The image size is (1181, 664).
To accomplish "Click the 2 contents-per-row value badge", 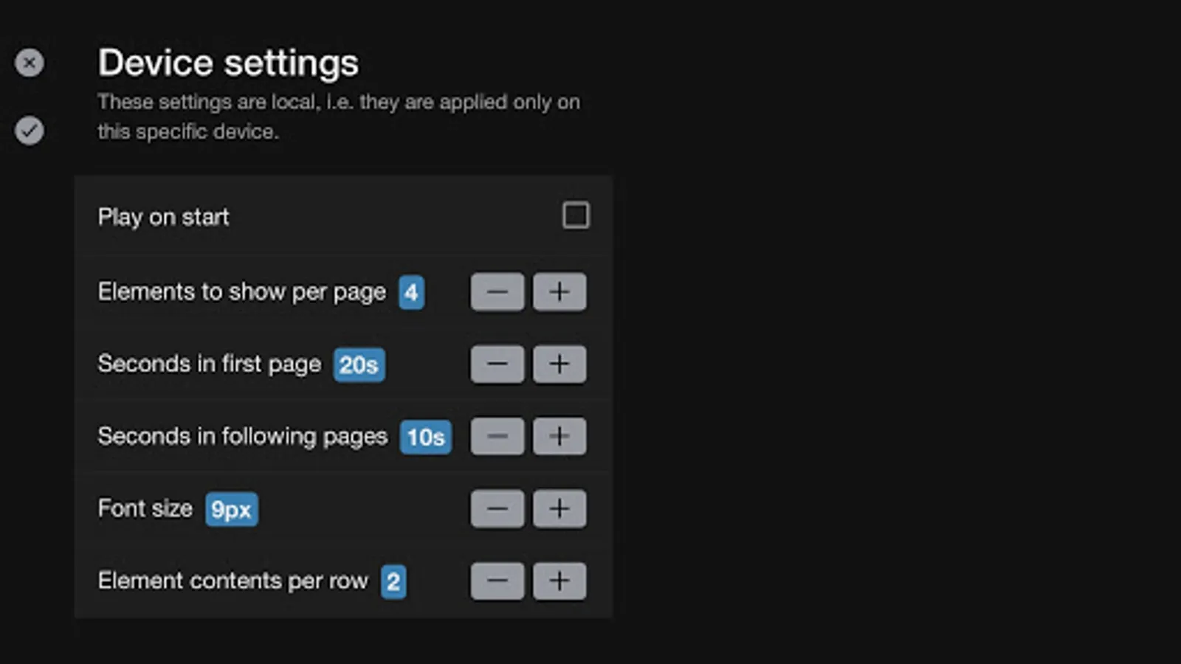I will coord(393,581).
